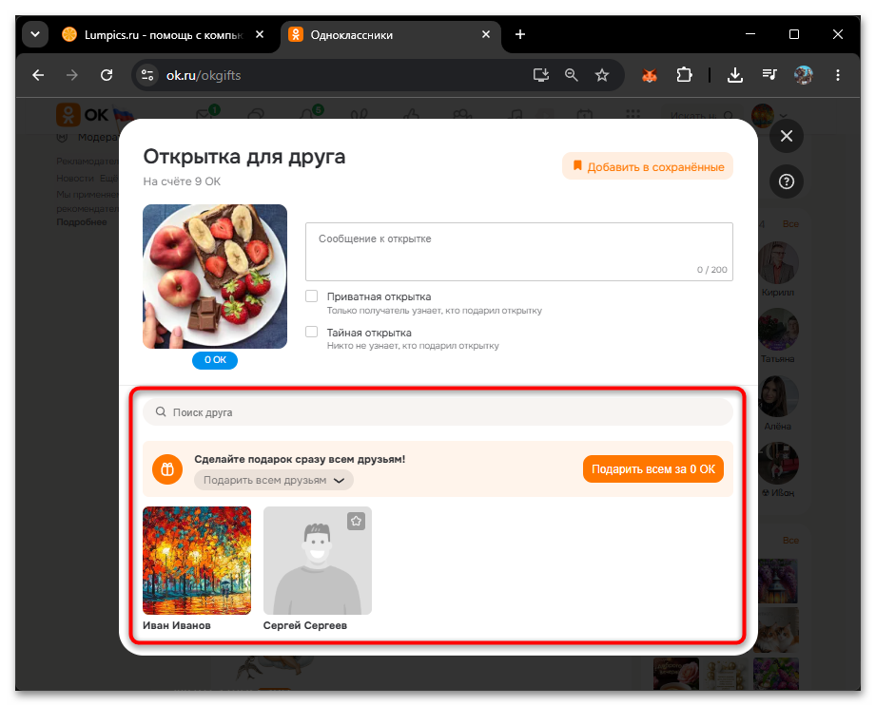Minimize the browser window
This screenshot has height=706, width=876.
point(750,34)
